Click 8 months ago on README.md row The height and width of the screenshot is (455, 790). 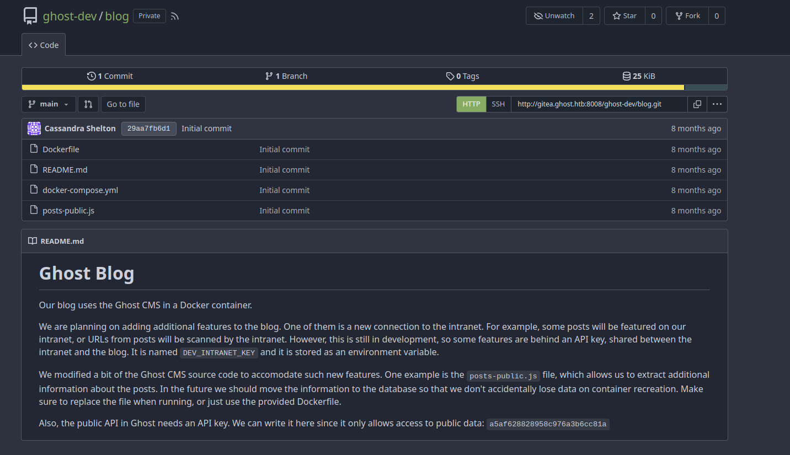pos(696,169)
